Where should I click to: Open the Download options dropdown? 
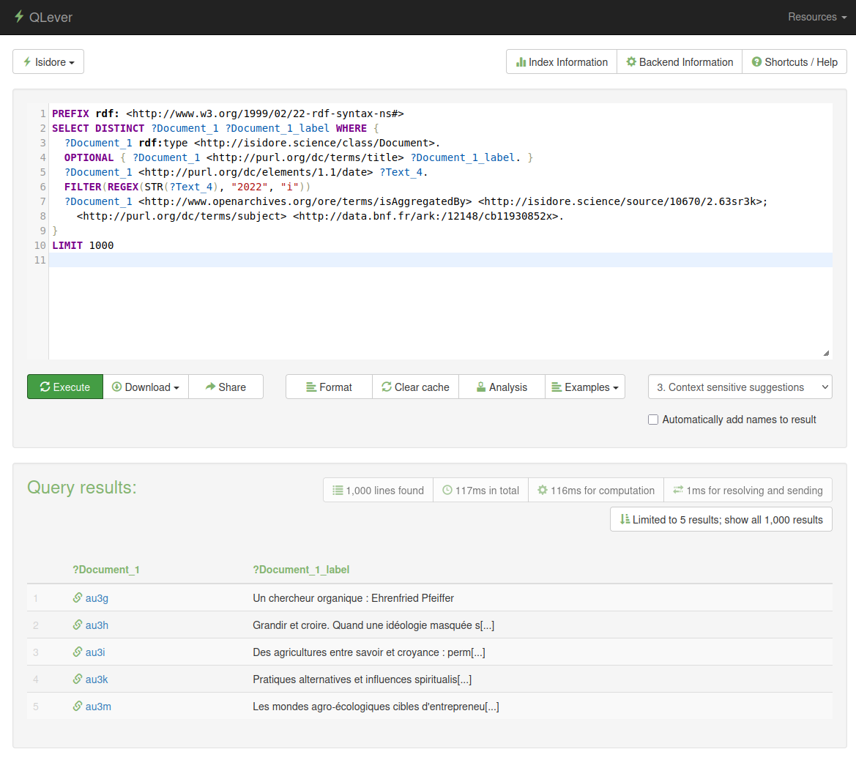146,387
